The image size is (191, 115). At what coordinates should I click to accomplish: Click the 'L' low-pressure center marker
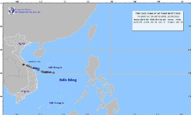pyautogui.click(x=23, y=65)
